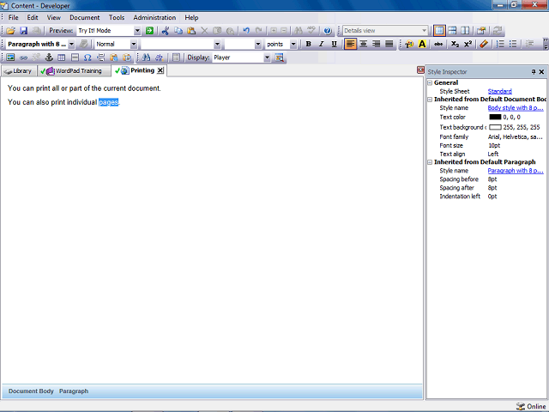Click Paragraph in the breadcrumb bar

click(x=74, y=391)
